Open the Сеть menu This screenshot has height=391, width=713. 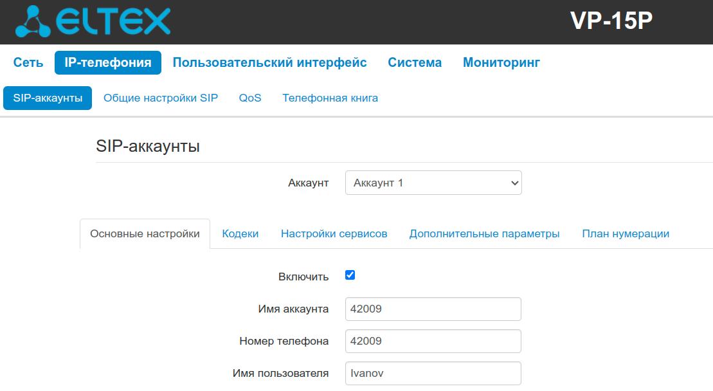coord(28,62)
